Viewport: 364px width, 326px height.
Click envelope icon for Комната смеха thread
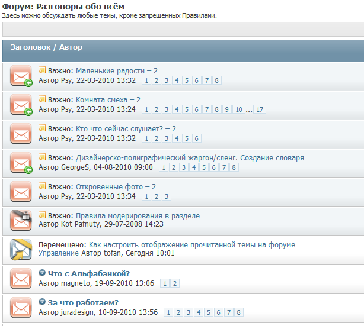pyautogui.click(x=21, y=105)
